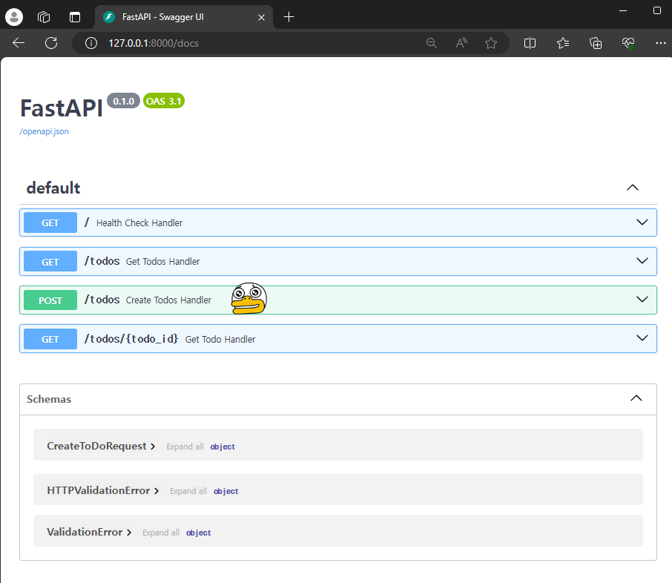Click the default tag heading
672x583 pixels.
[x=53, y=188]
